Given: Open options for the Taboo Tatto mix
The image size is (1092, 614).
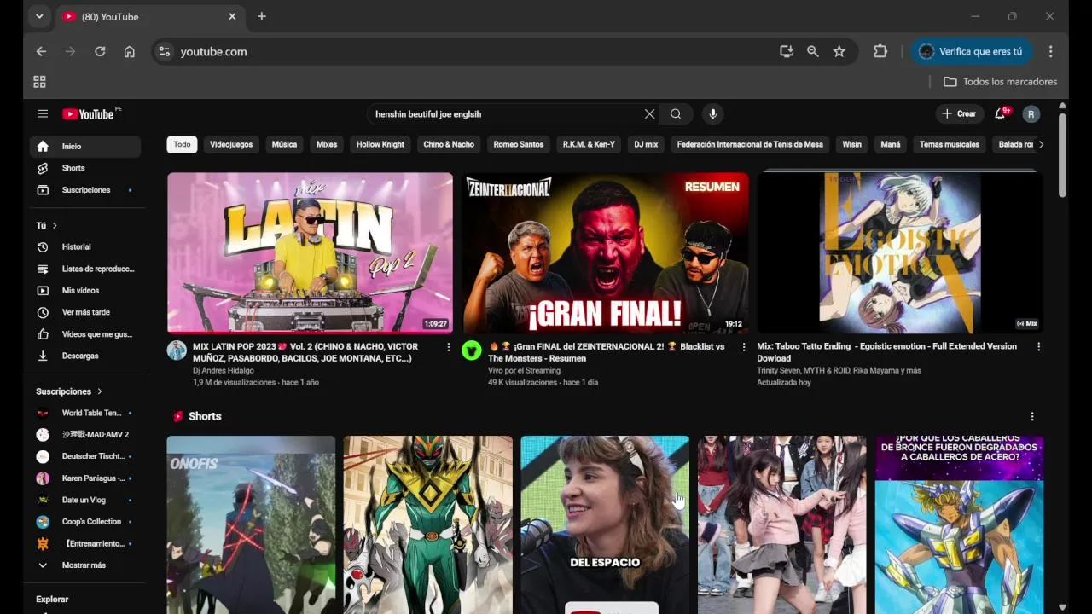Looking at the screenshot, I should [x=1038, y=347].
